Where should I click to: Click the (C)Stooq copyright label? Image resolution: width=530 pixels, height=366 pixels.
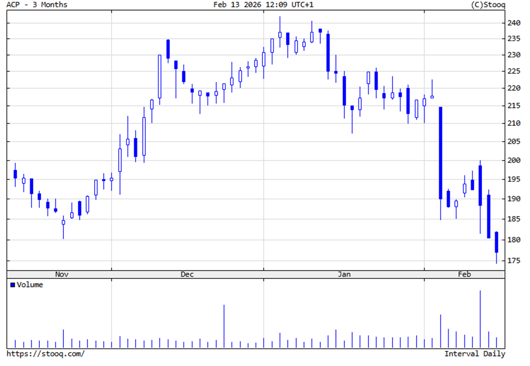(488, 5)
